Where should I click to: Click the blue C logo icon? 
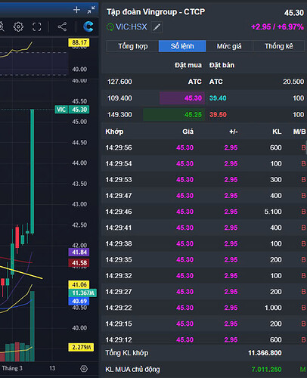click(x=88, y=26)
